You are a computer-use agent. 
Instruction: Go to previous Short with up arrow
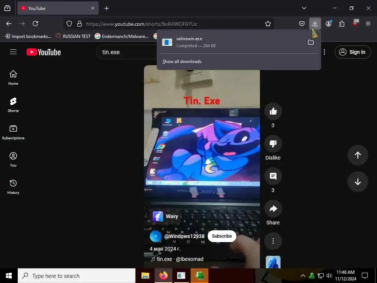pos(358,155)
